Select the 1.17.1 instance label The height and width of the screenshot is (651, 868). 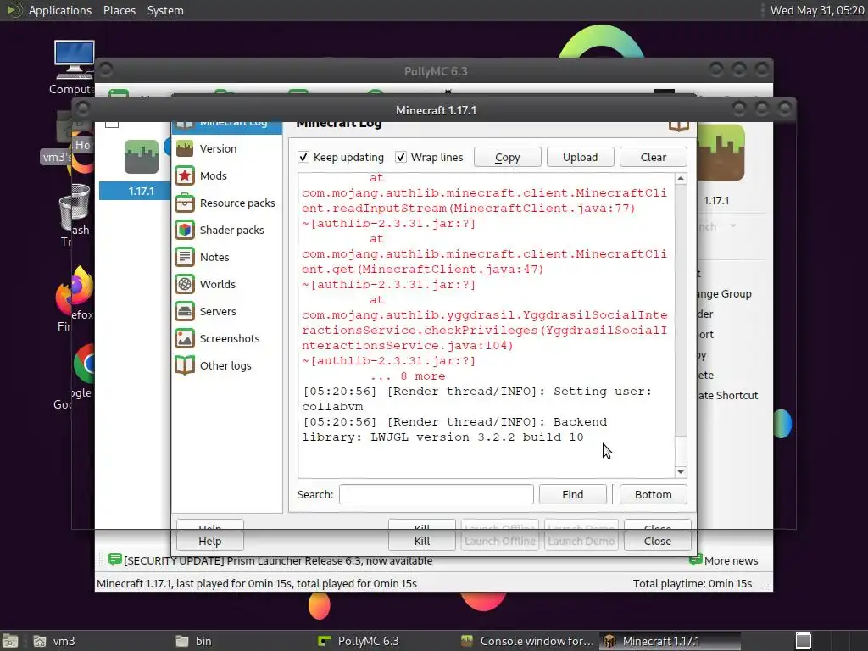pos(142,191)
